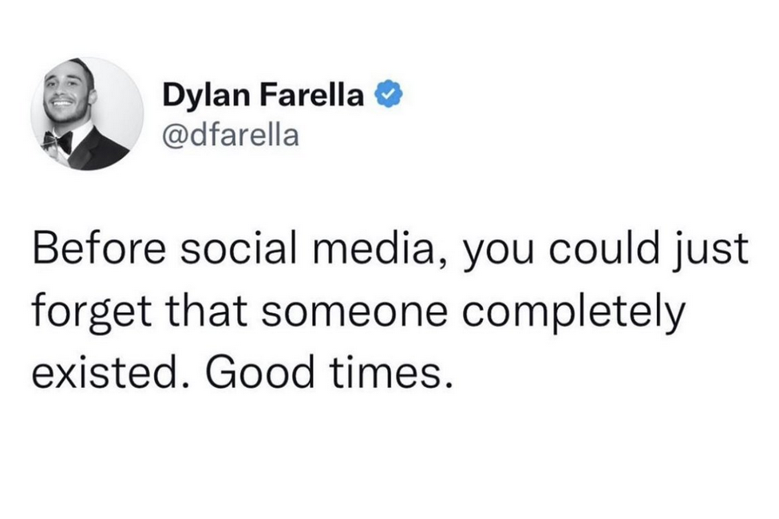Open the @dfarella handle link
Viewport: 779px width, 519px height.
(x=231, y=135)
